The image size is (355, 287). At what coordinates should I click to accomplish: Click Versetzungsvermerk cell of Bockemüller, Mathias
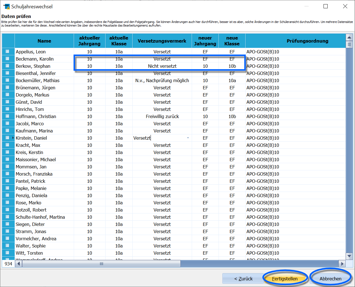162,80
